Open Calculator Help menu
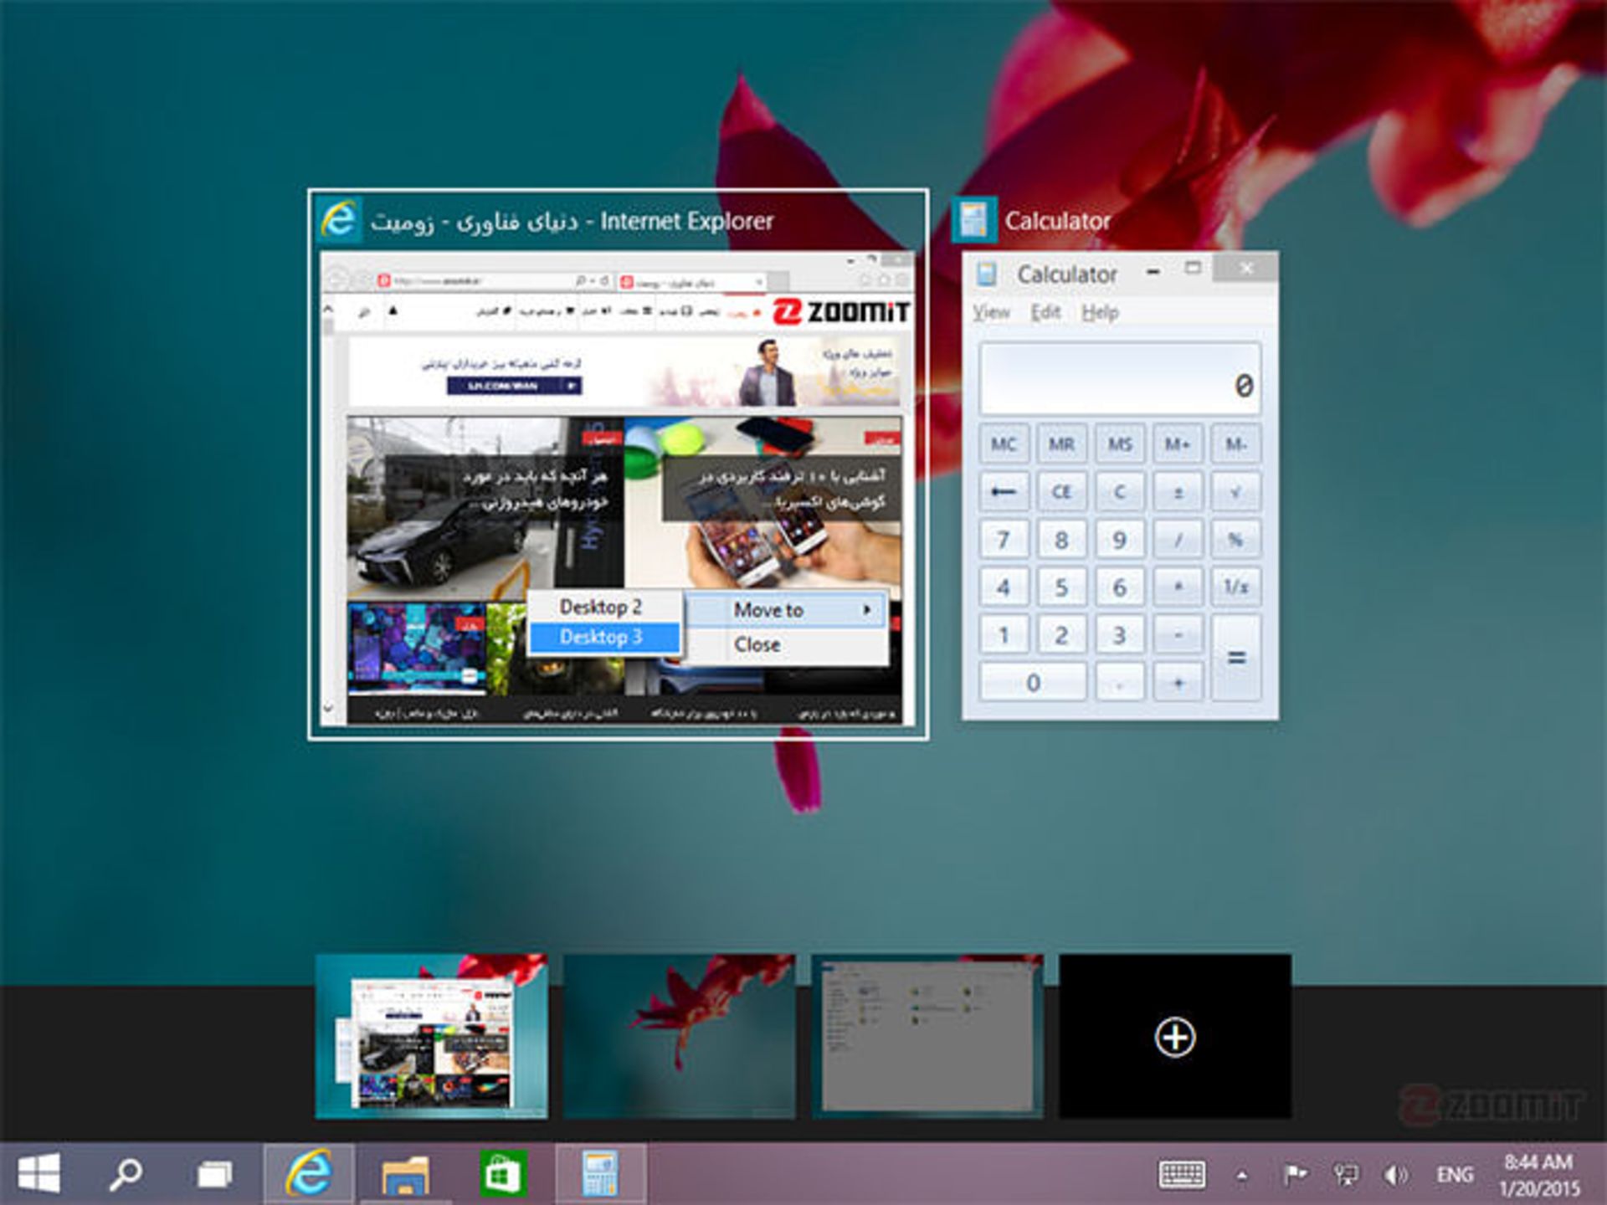 [1100, 312]
